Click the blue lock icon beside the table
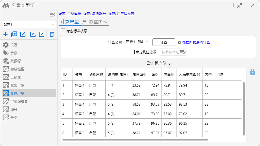This screenshot has height=146, width=260. point(252,72)
